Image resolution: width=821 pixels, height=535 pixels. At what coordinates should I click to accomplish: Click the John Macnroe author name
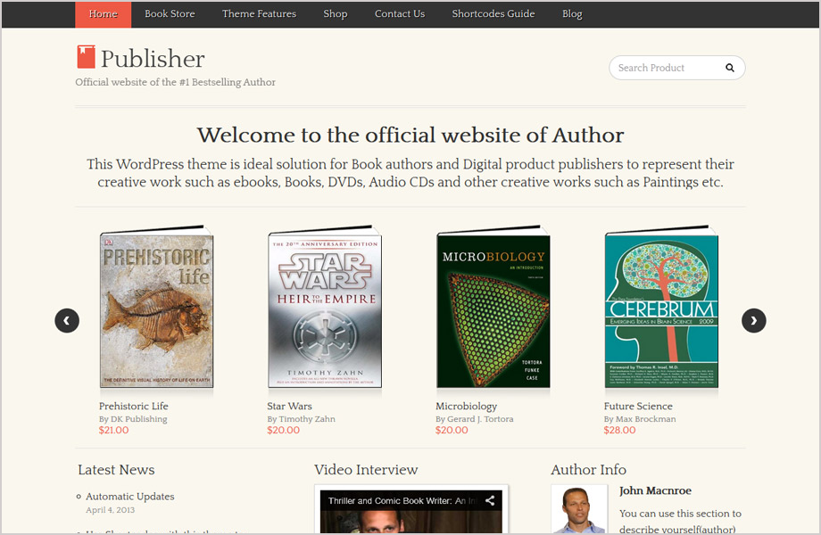point(655,490)
